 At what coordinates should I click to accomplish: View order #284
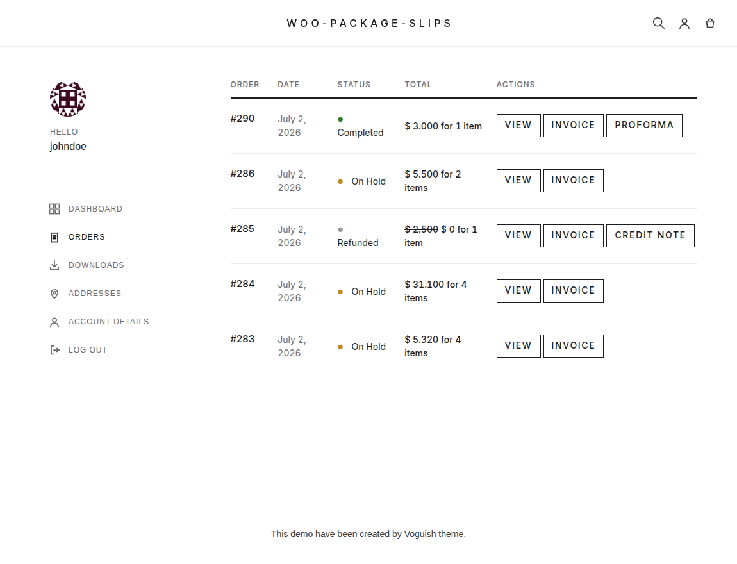tap(518, 290)
